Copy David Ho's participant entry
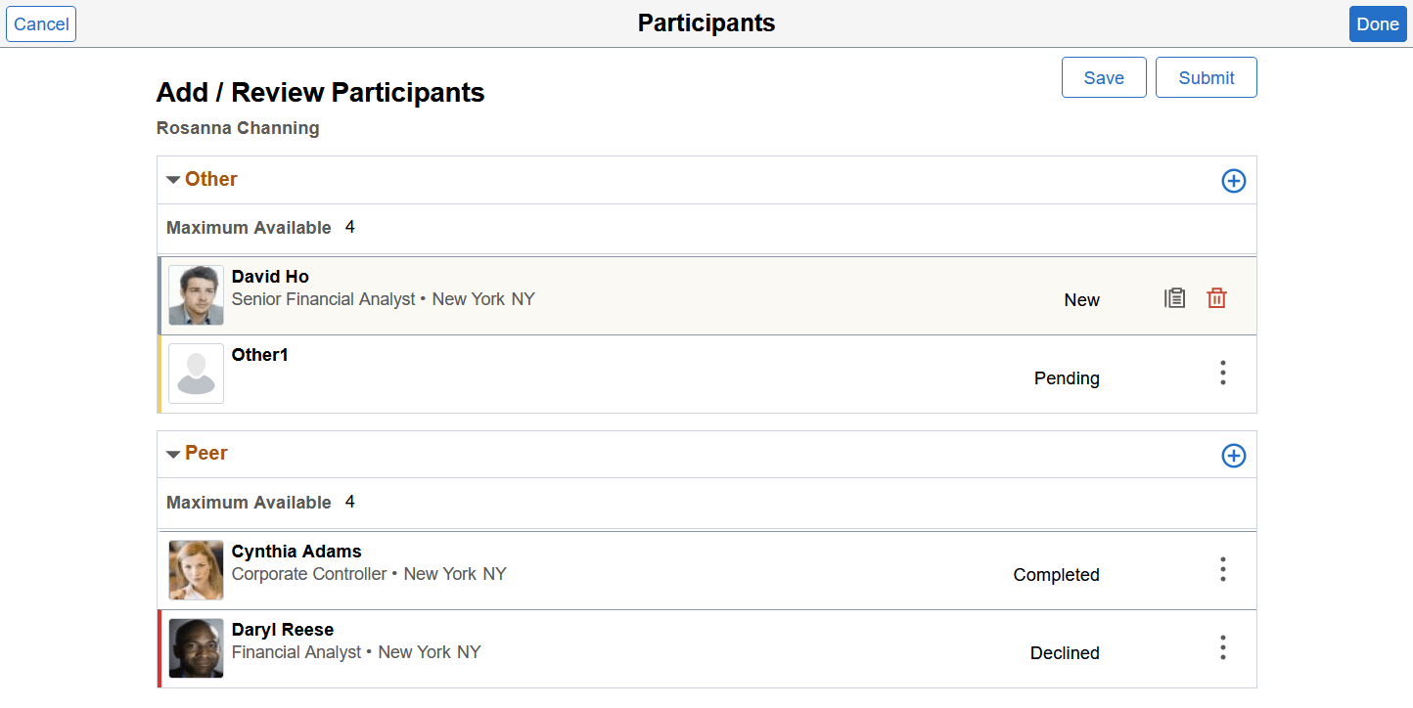 (1175, 298)
